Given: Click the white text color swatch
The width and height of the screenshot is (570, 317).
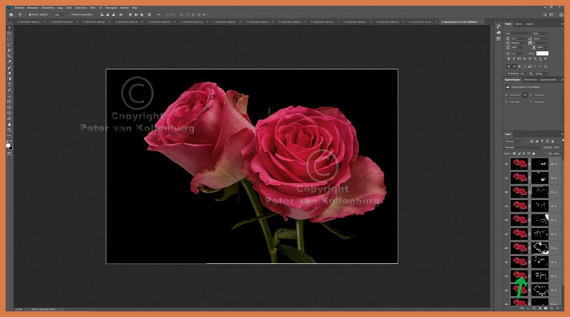Looking at the screenshot, I should tap(542, 53).
